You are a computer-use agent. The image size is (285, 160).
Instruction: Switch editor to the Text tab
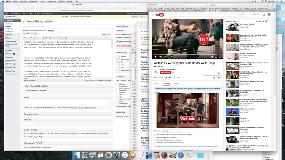(109, 35)
